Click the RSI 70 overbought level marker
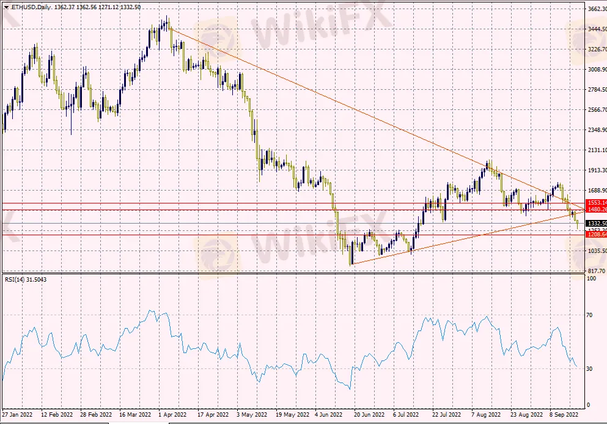607x424 pixels. 590,315
